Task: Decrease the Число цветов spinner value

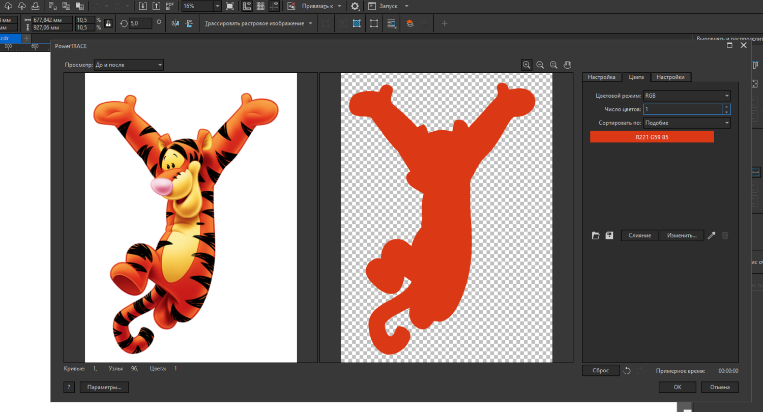Action: pyautogui.click(x=727, y=112)
